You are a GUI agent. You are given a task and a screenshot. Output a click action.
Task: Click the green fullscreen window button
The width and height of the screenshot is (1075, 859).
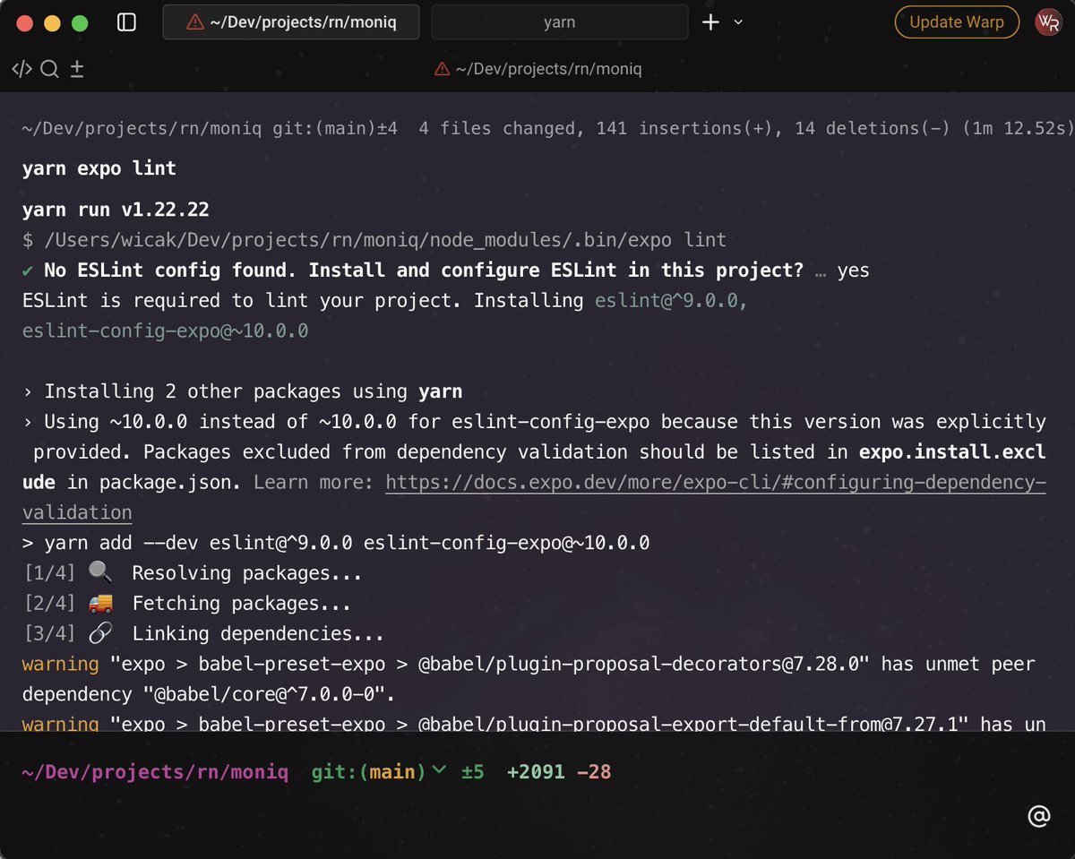coord(80,23)
